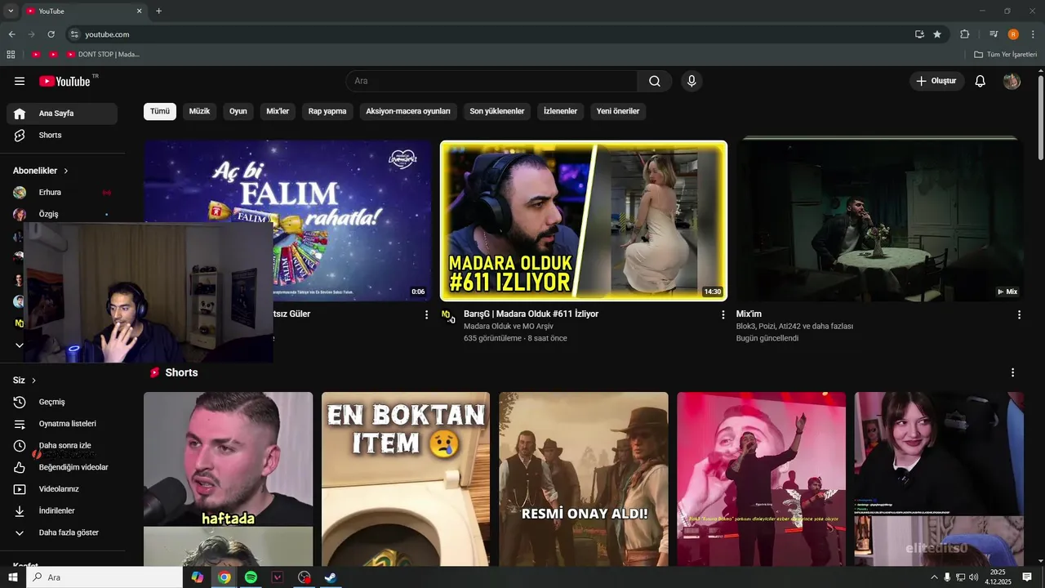Select the Mix'ler filter chip

[278, 111]
